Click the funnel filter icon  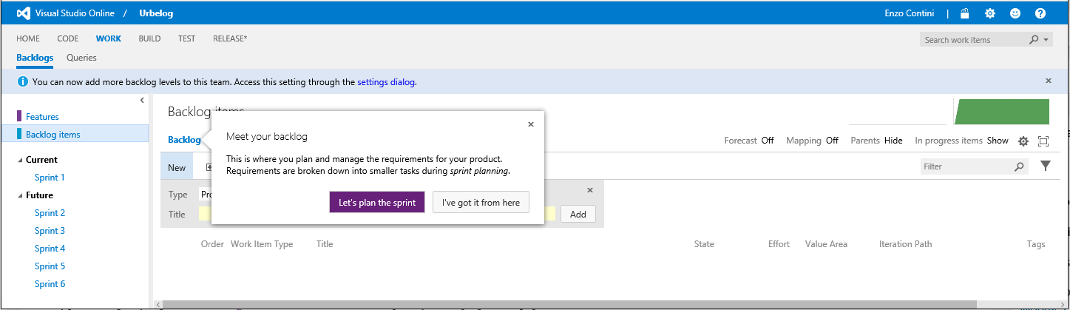tap(1045, 166)
